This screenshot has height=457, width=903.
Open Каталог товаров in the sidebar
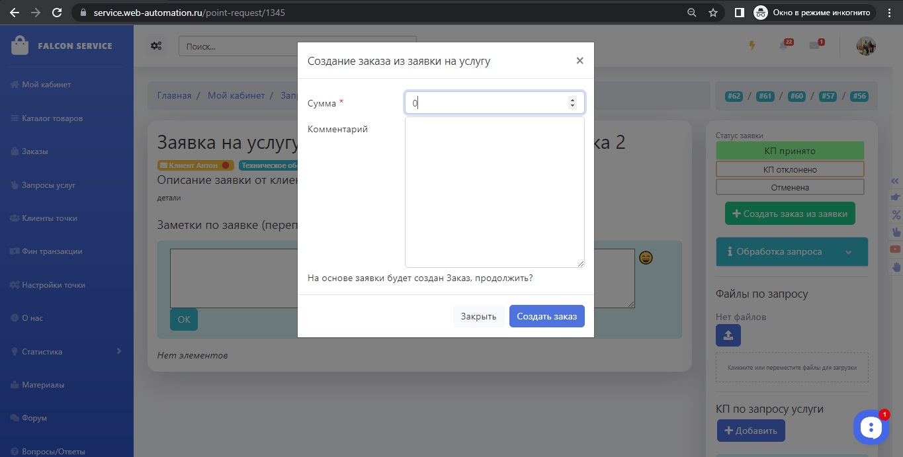click(52, 119)
